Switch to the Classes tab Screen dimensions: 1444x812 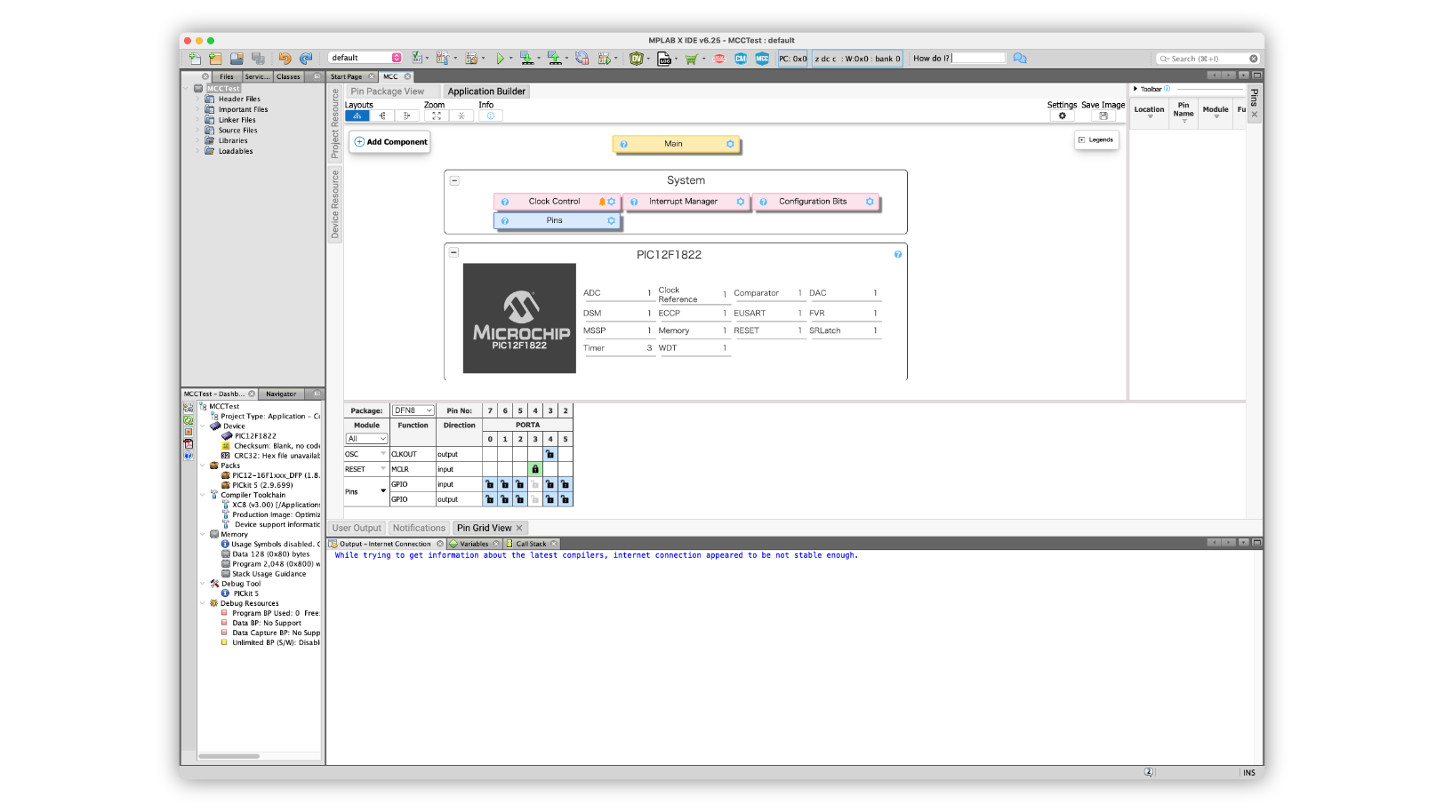(288, 76)
